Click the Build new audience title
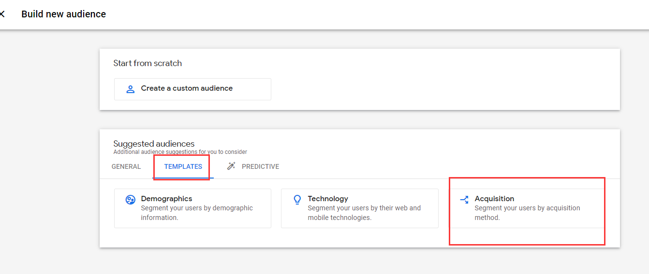The width and height of the screenshot is (649, 274). click(64, 14)
